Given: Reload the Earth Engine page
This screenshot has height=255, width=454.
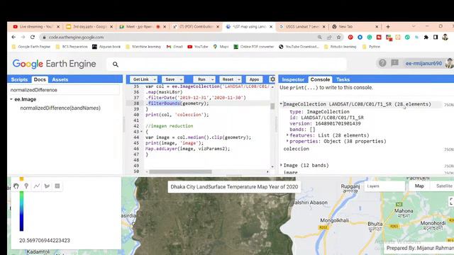Looking at the screenshot, I should (33, 37).
